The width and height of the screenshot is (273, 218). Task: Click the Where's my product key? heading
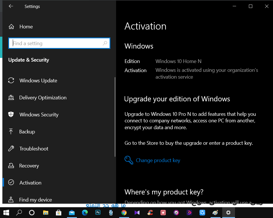pyautogui.click(x=164, y=192)
